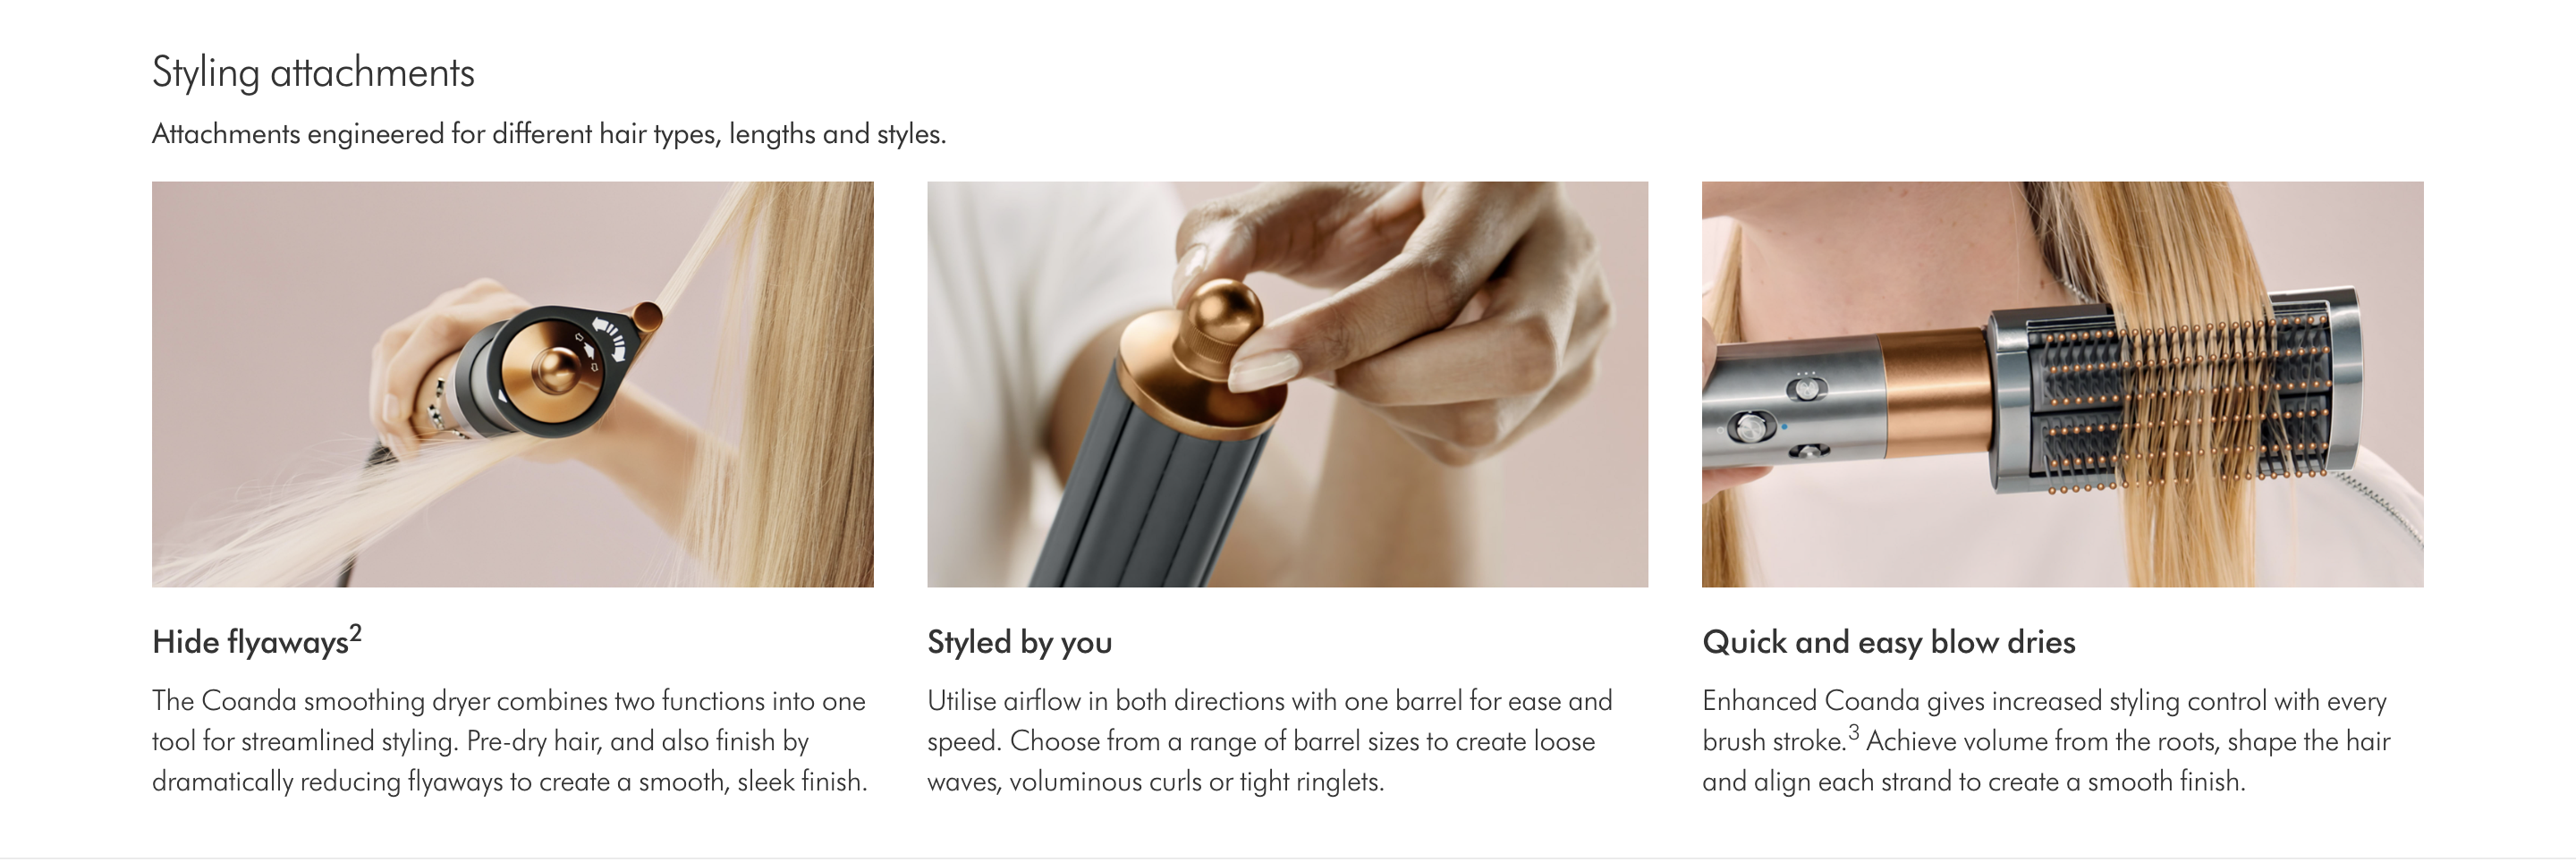Click footnote 2 superscript after Hide flyaways
This screenshot has height=862, width=2576.
[x=355, y=633]
